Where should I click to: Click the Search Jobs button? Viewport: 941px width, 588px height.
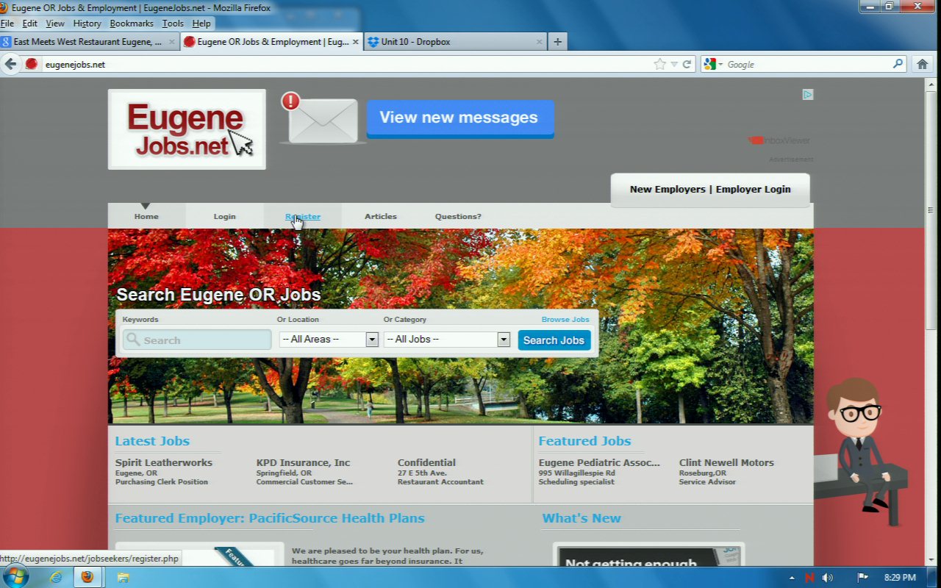click(x=554, y=340)
